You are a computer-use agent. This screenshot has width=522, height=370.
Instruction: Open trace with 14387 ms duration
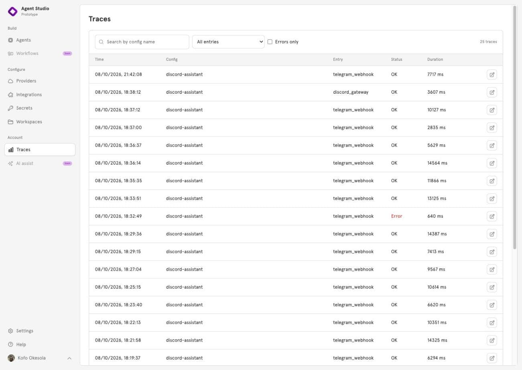coord(492,234)
